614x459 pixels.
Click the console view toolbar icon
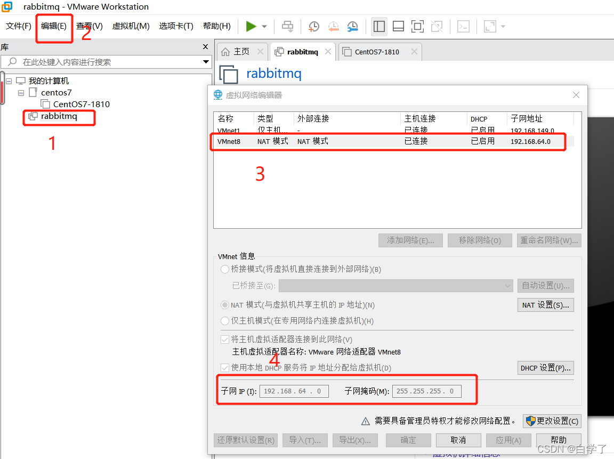(463, 26)
